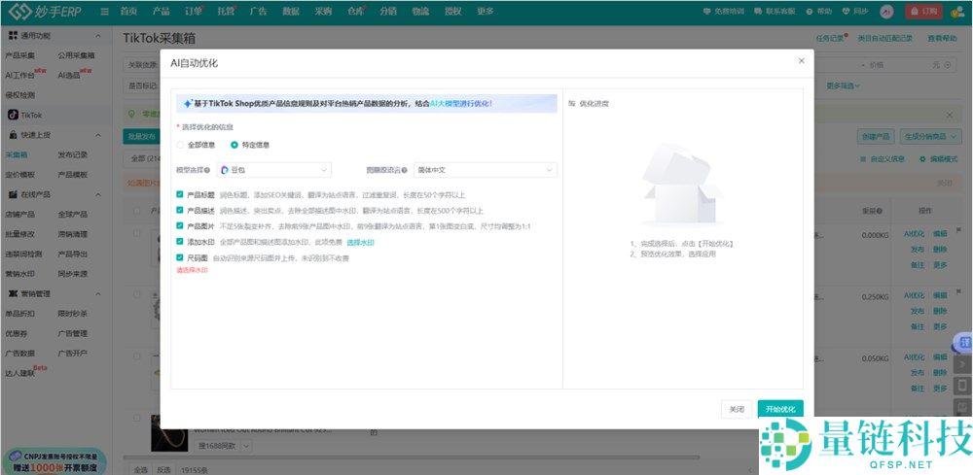Click the 通用功能 grid icon
973x475 pixels.
coord(13,35)
